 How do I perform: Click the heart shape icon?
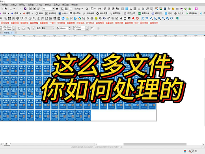22,18
